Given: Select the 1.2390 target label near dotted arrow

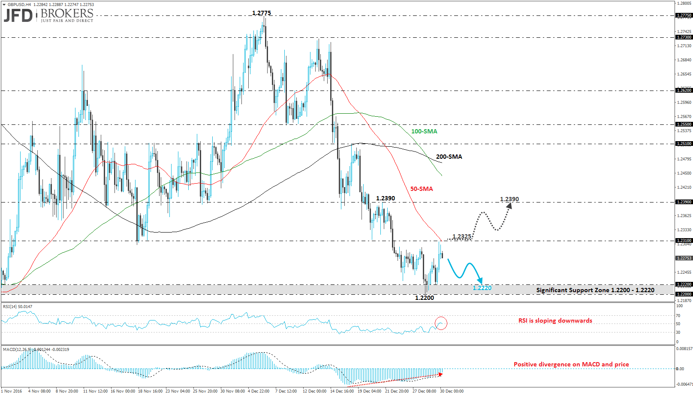Looking at the screenshot, I should click(509, 199).
